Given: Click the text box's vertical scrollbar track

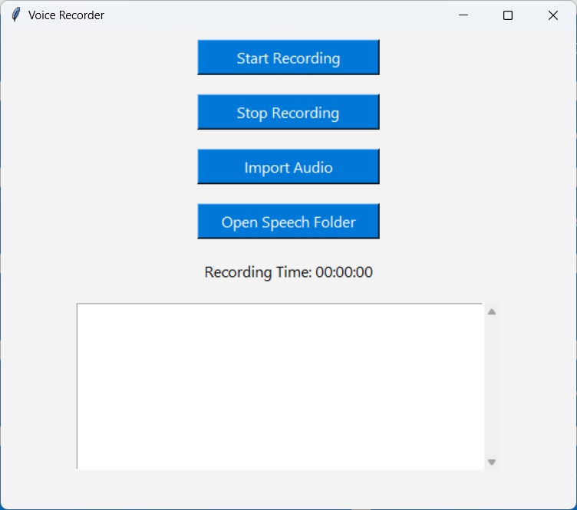Looking at the screenshot, I should pyautogui.click(x=492, y=383).
